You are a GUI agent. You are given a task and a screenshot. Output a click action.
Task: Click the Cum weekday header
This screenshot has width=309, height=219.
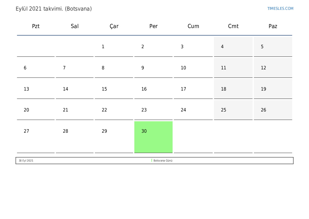point(193,26)
